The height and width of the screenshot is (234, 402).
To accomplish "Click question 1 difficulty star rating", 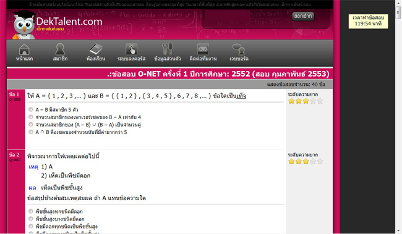I will (306, 101).
